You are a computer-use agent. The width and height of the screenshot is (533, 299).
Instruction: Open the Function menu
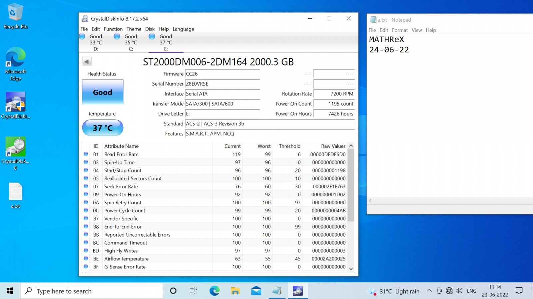[x=113, y=29]
